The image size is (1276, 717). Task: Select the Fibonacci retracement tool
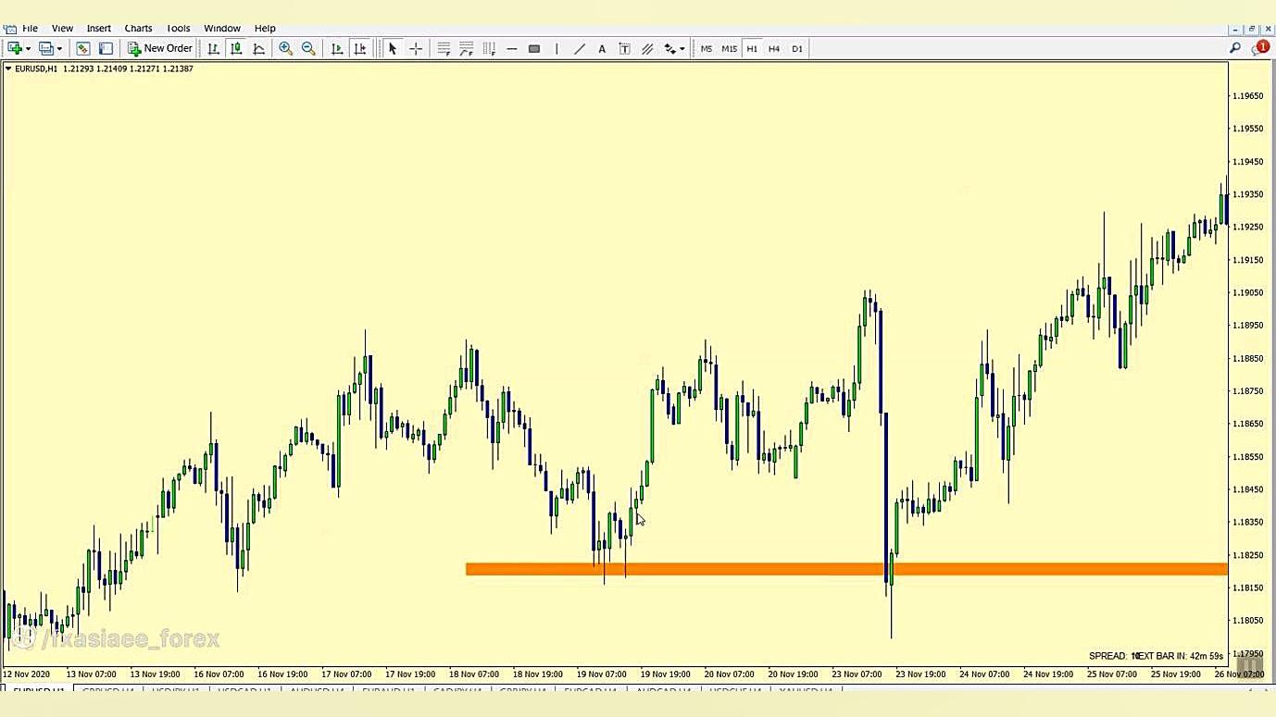444,48
